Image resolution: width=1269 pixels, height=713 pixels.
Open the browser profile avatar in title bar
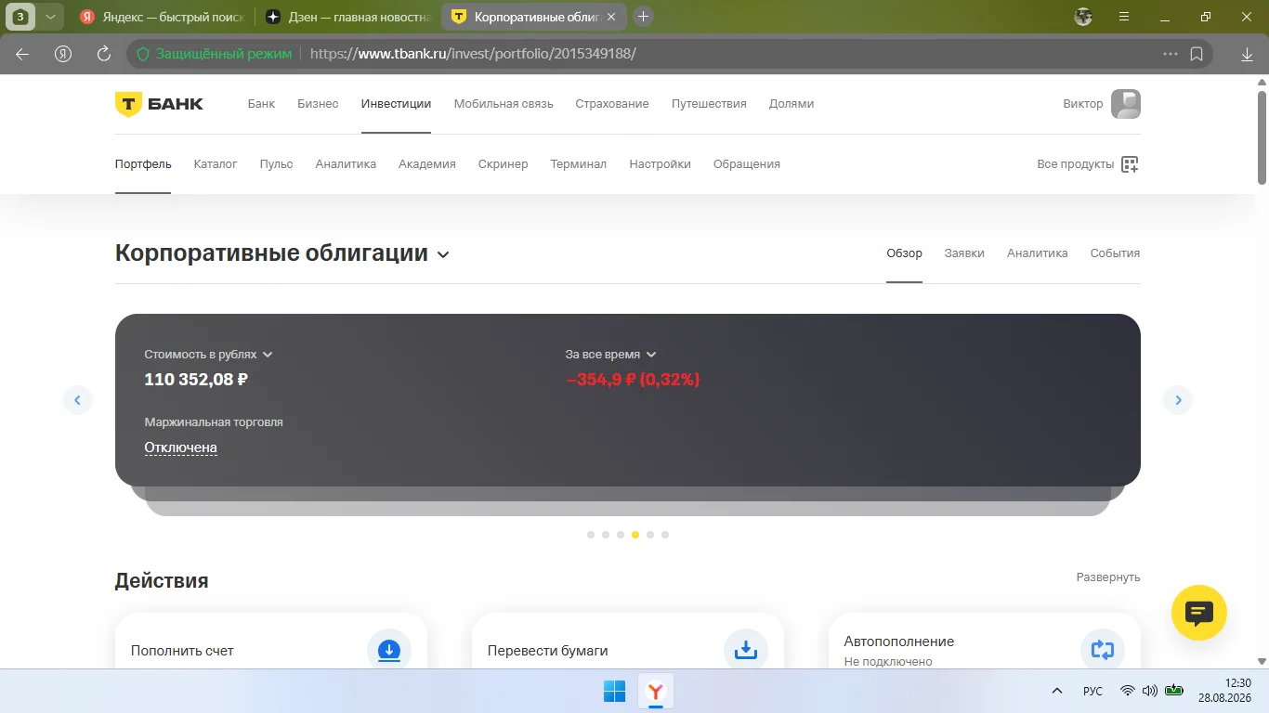coord(1082,17)
